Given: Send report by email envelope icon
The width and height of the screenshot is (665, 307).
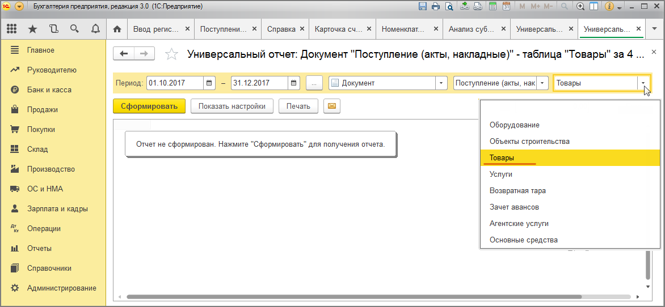Looking at the screenshot, I should pos(332,106).
